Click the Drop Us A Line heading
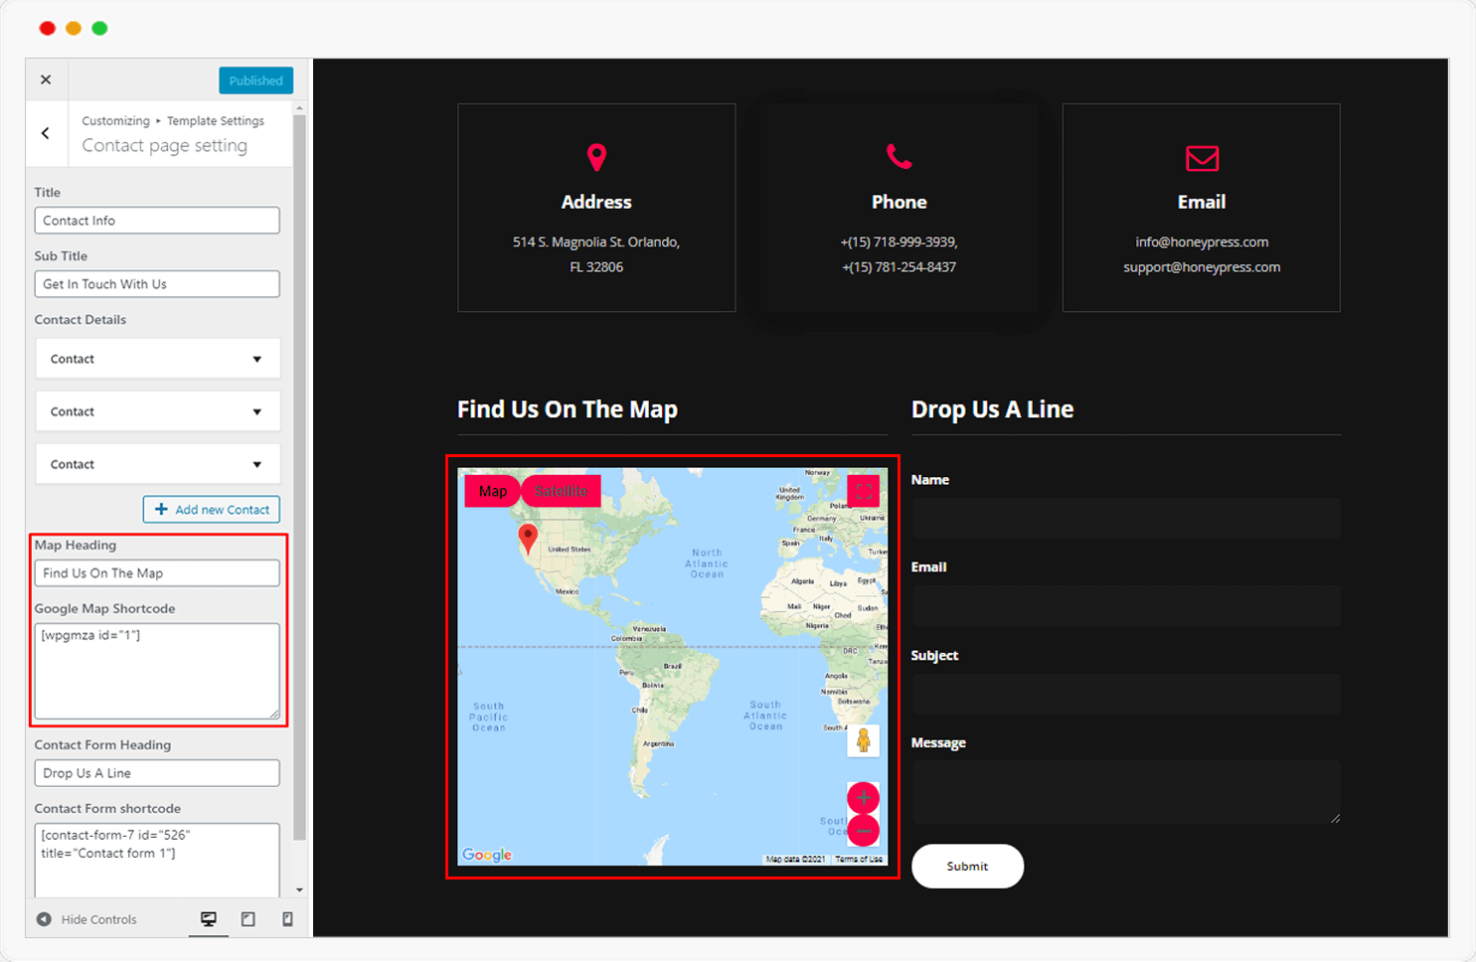Image resolution: width=1476 pixels, height=962 pixels. click(992, 409)
